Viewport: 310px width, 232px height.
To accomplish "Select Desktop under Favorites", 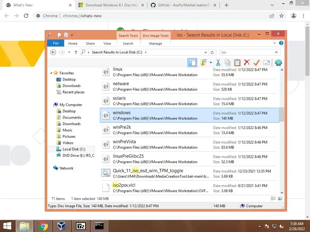I will click(69, 79).
